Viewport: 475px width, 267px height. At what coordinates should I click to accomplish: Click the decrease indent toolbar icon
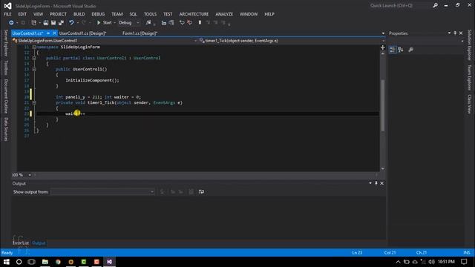(x=164, y=23)
